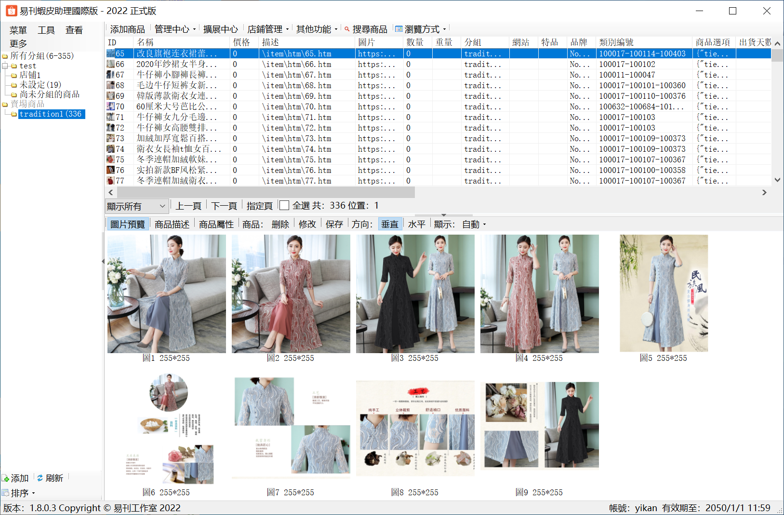Open the 顯示所有 filter dropdown
Viewport: 784px width, 515px height.
tap(137, 206)
